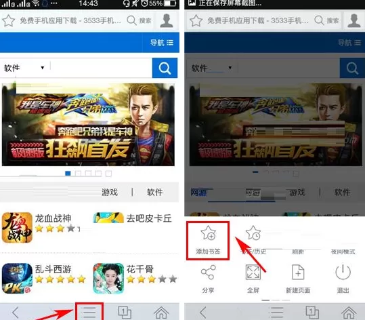The height and width of the screenshot is (320, 365).
Task: Open tabs switcher on left phone
Action: [125, 313]
